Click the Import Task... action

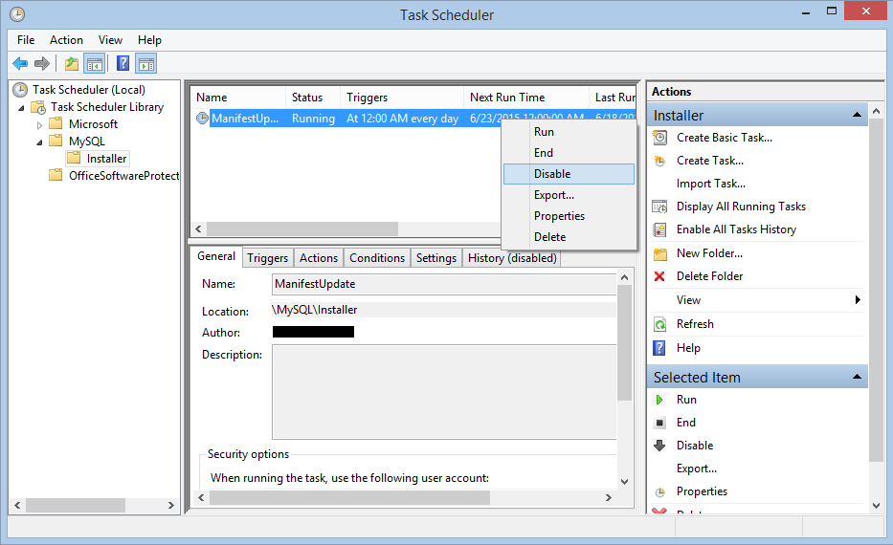[x=711, y=184]
